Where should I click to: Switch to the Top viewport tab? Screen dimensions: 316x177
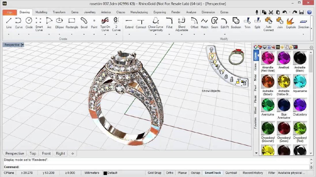pyautogui.click(x=33, y=153)
